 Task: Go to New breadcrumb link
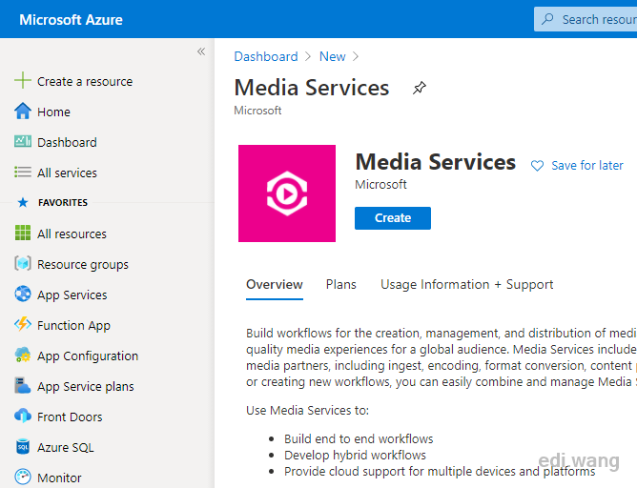[332, 56]
